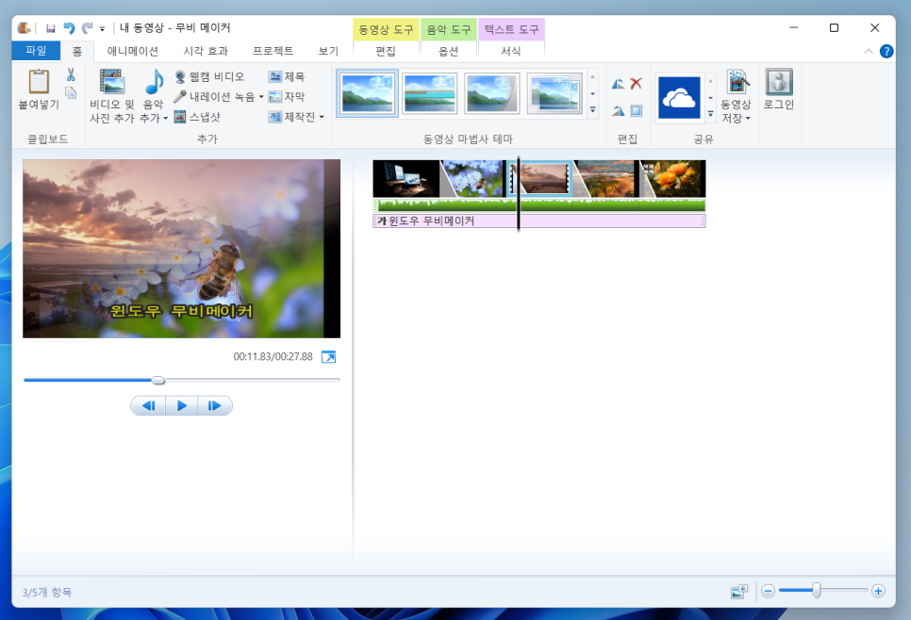Viewport: 911px width, 620px height.
Task: Play the video preview
Action: (181, 406)
